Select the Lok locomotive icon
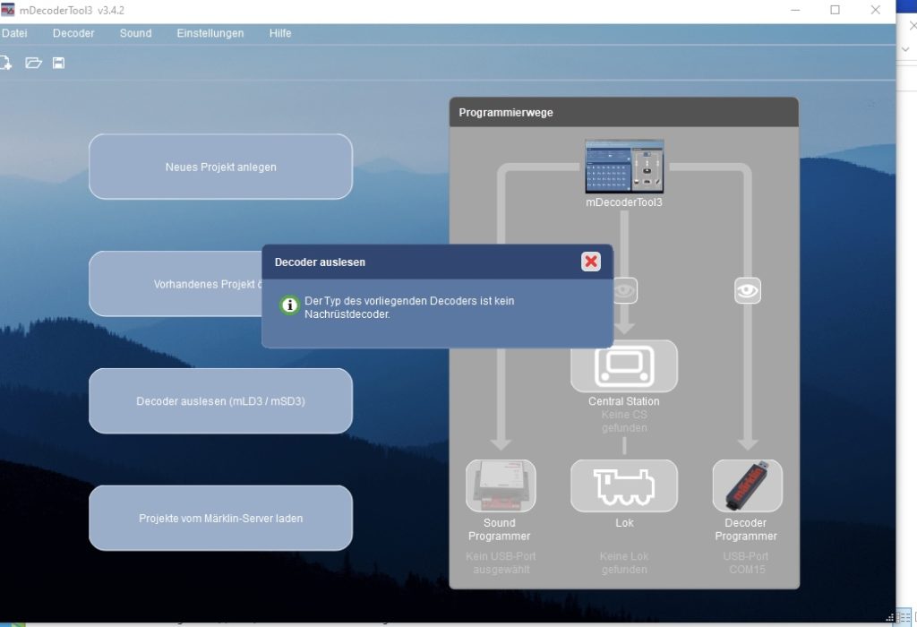Screen dimensions: 917x627 click(624, 486)
